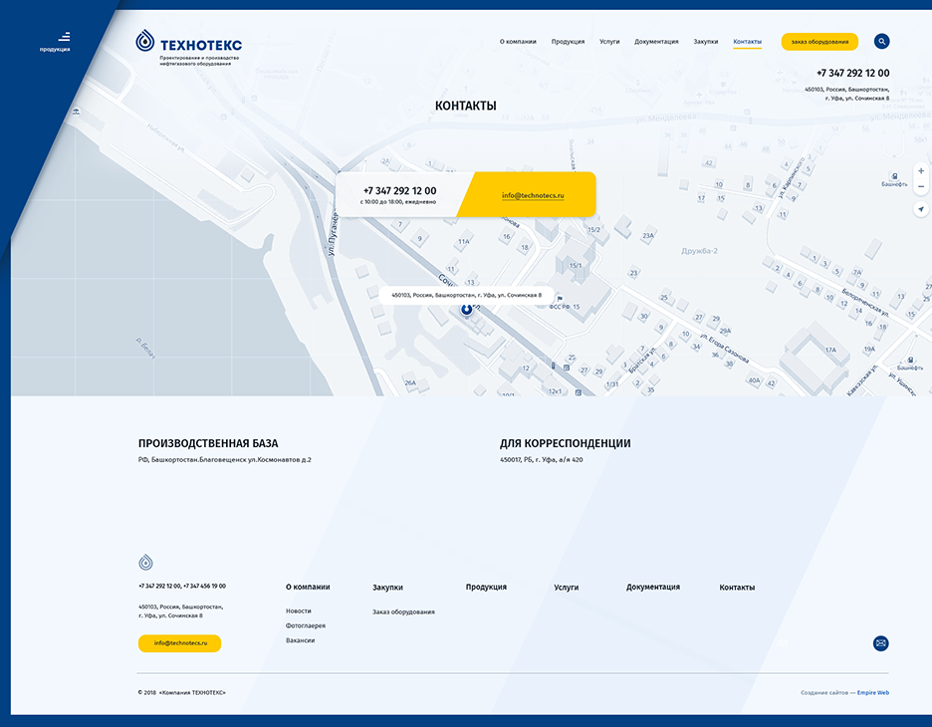Open Продукция in top navigation
The height and width of the screenshot is (727, 932).
tap(568, 42)
